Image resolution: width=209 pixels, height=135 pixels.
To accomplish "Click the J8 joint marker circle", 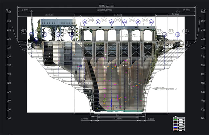I will click(85, 22).
